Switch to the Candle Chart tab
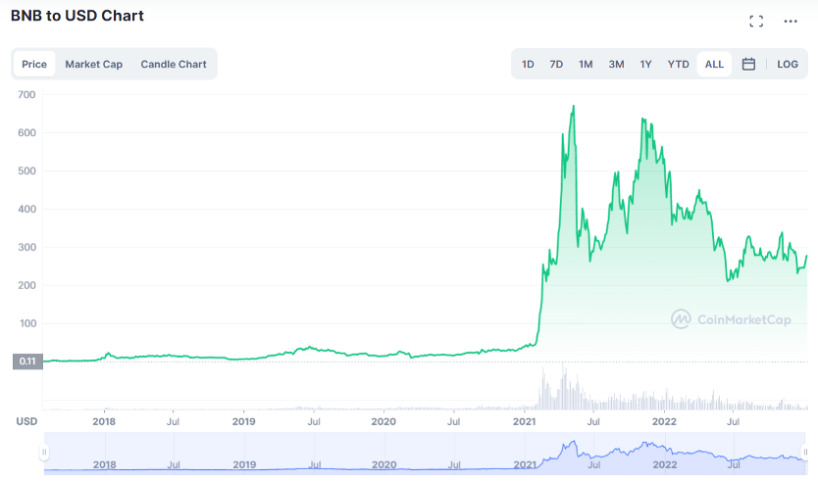Image resolution: width=818 pixels, height=482 pixels. pyautogui.click(x=174, y=64)
